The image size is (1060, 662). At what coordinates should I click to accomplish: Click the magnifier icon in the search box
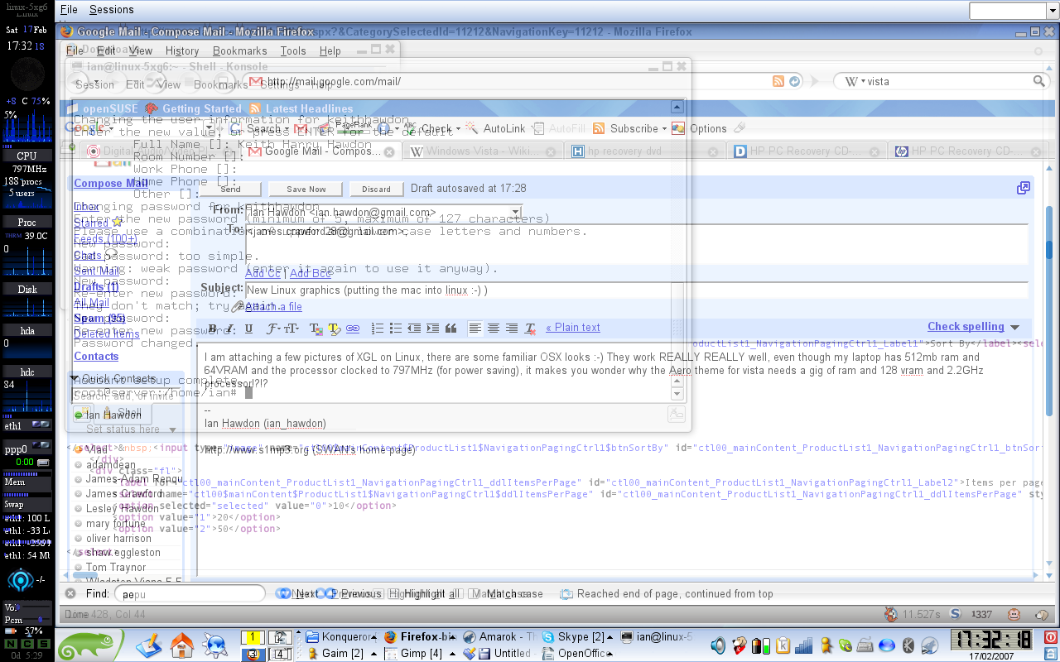(x=1039, y=81)
